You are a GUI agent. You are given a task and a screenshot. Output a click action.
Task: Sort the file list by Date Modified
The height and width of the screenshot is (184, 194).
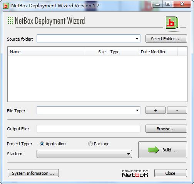click(158, 52)
